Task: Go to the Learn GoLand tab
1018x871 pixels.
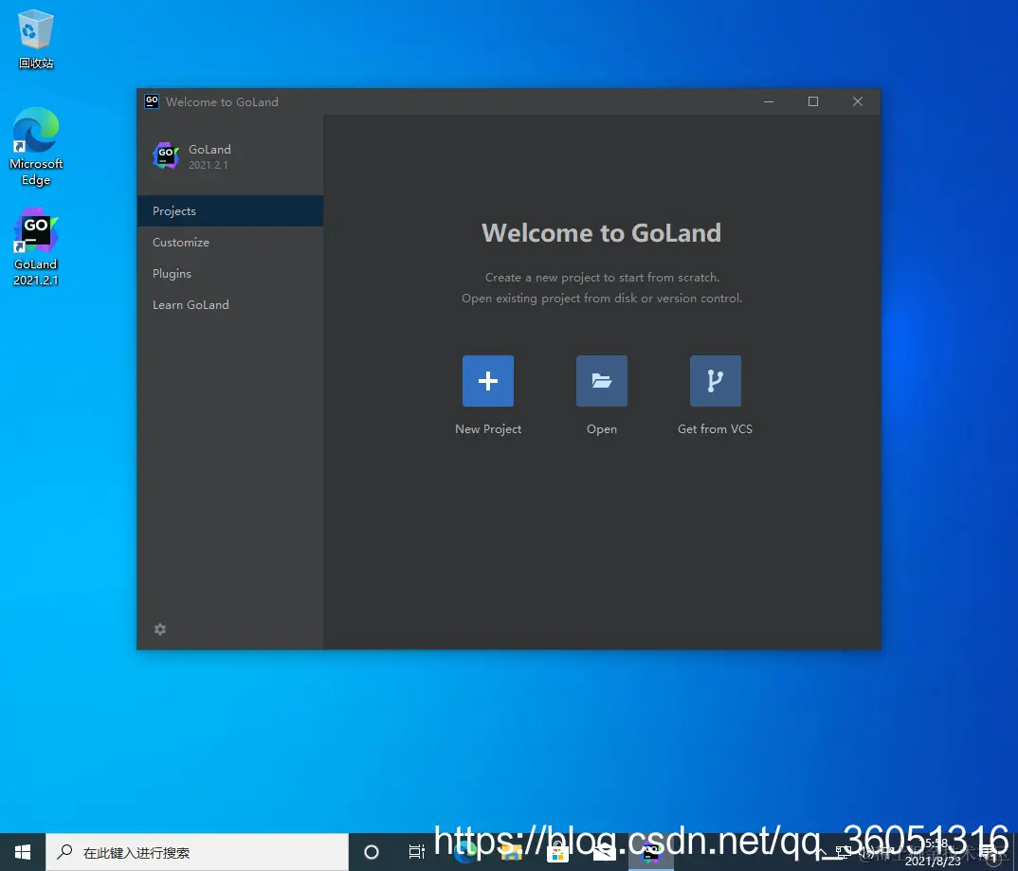Action: point(229,304)
